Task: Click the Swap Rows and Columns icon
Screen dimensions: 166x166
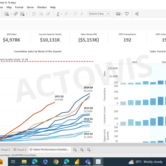Action: click(x=34, y=14)
